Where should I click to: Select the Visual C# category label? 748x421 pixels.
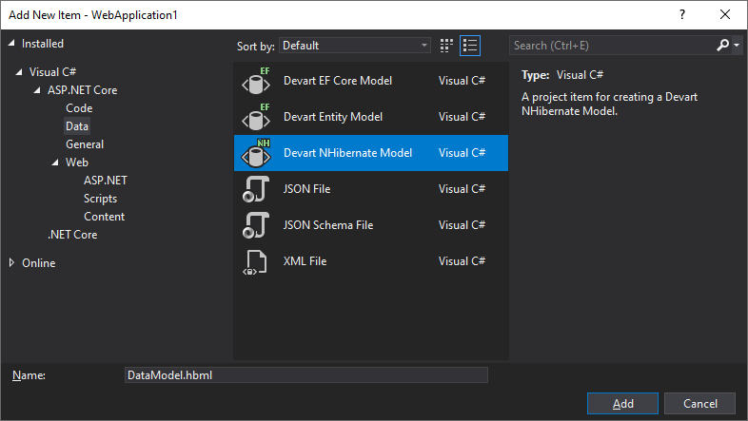(52, 72)
